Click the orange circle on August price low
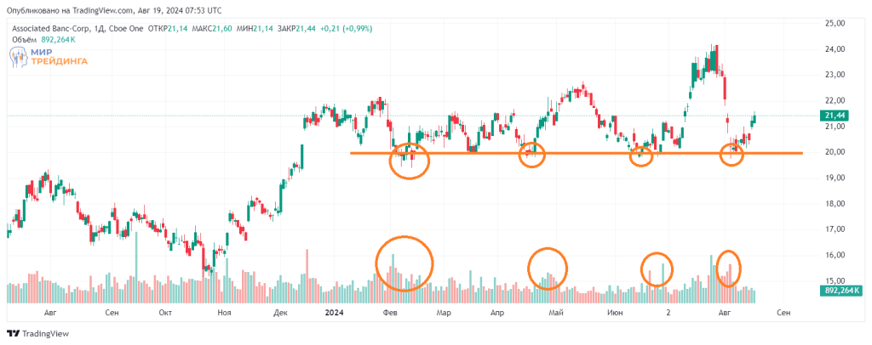 coord(732,155)
